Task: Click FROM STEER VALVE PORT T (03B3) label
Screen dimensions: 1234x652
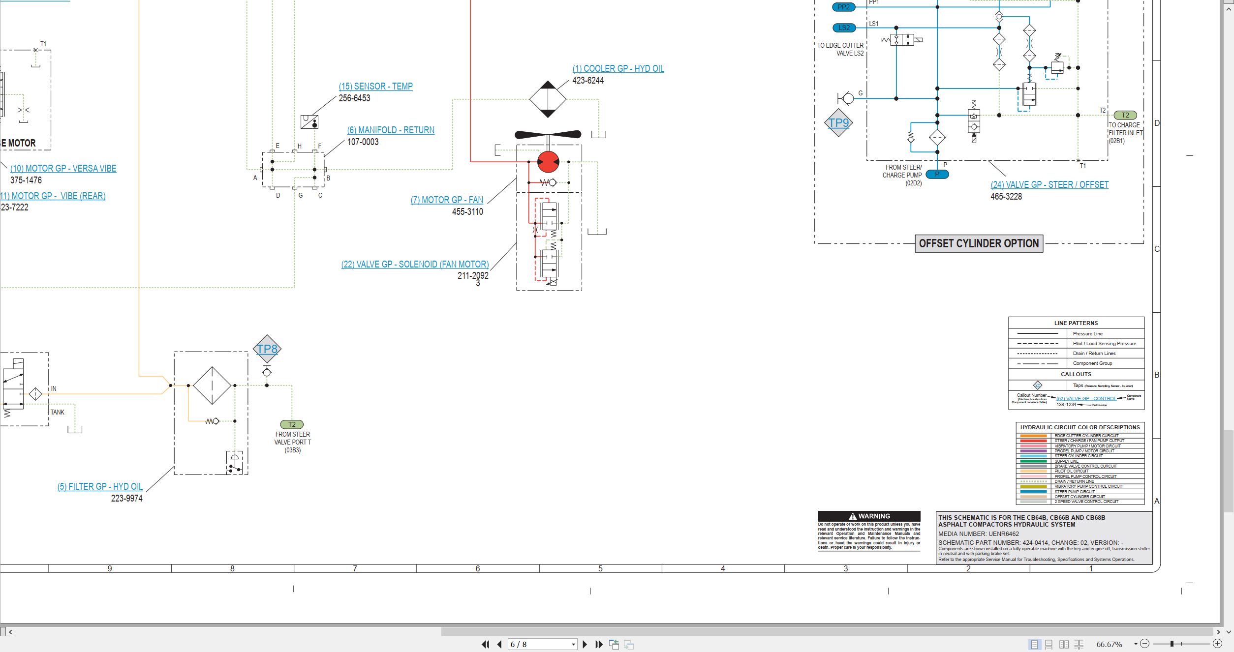Action: (293, 443)
